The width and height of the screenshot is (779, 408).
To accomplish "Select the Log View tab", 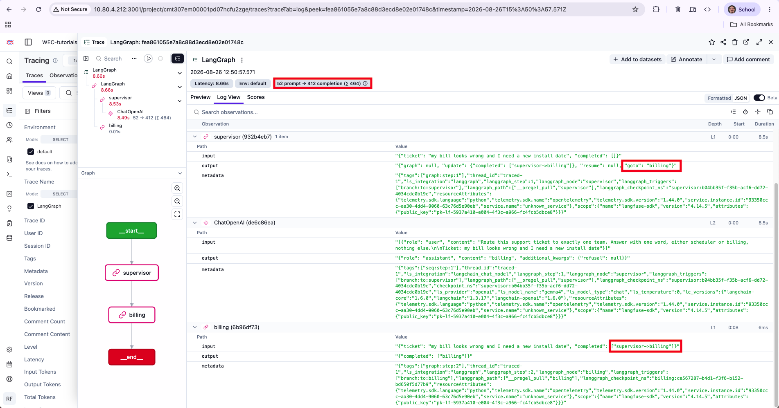I will click(x=229, y=97).
